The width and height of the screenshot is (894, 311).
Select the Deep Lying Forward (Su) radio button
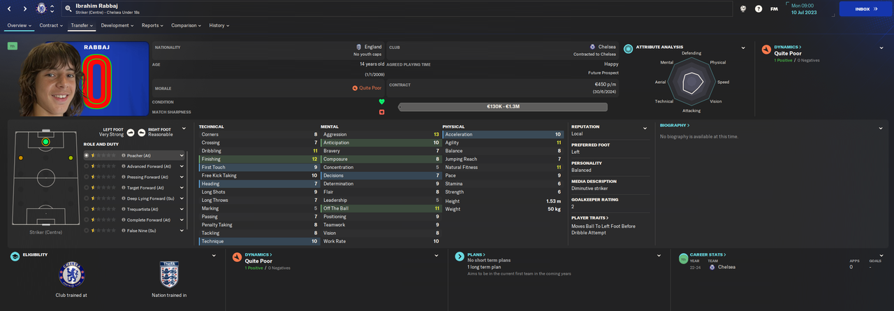coord(87,198)
